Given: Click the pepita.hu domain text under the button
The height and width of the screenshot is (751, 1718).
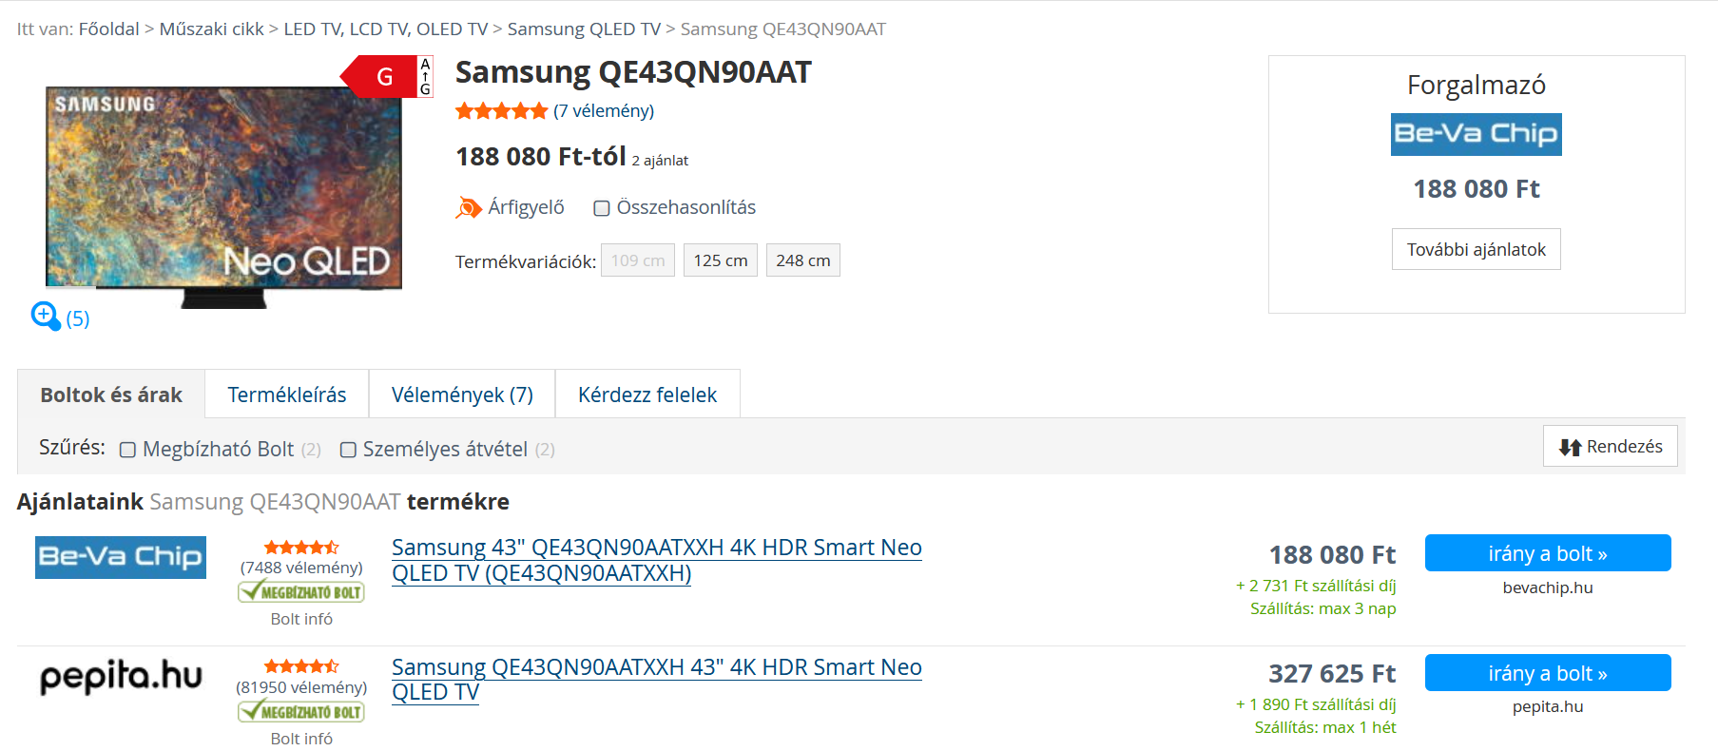Looking at the screenshot, I should (x=1548, y=706).
